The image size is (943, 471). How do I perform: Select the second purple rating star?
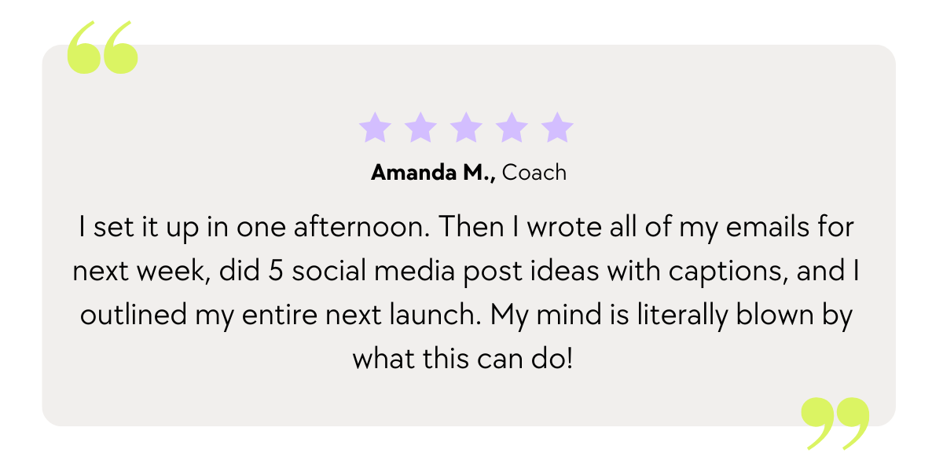[x=420, y=127]
